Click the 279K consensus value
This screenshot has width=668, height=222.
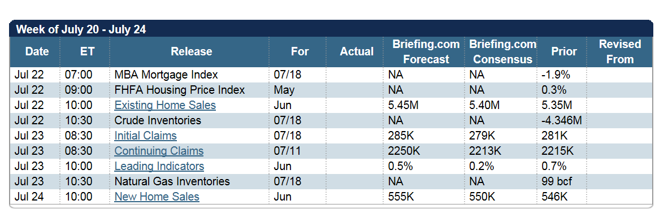482,136
